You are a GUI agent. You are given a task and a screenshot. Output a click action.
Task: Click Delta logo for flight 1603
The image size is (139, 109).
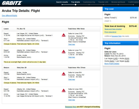64,90
